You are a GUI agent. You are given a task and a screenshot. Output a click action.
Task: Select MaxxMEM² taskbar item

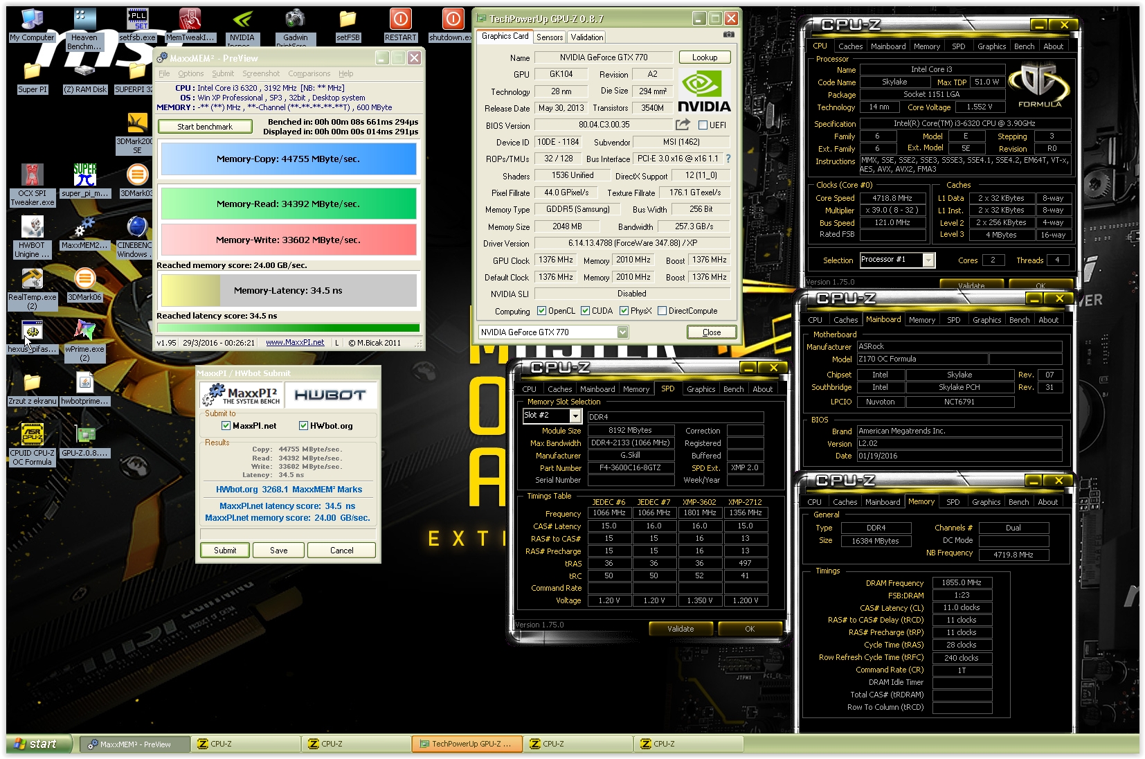pyautogui.click(x=134, y=744)
